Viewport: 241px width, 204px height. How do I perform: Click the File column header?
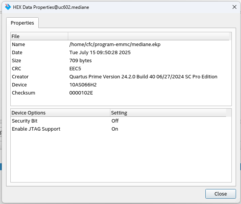click(x=39, y=36)
